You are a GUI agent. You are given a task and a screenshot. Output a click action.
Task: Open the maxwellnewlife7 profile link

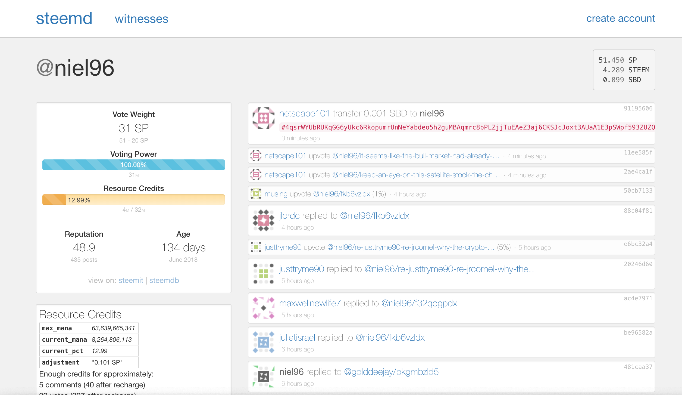(310, 303)
